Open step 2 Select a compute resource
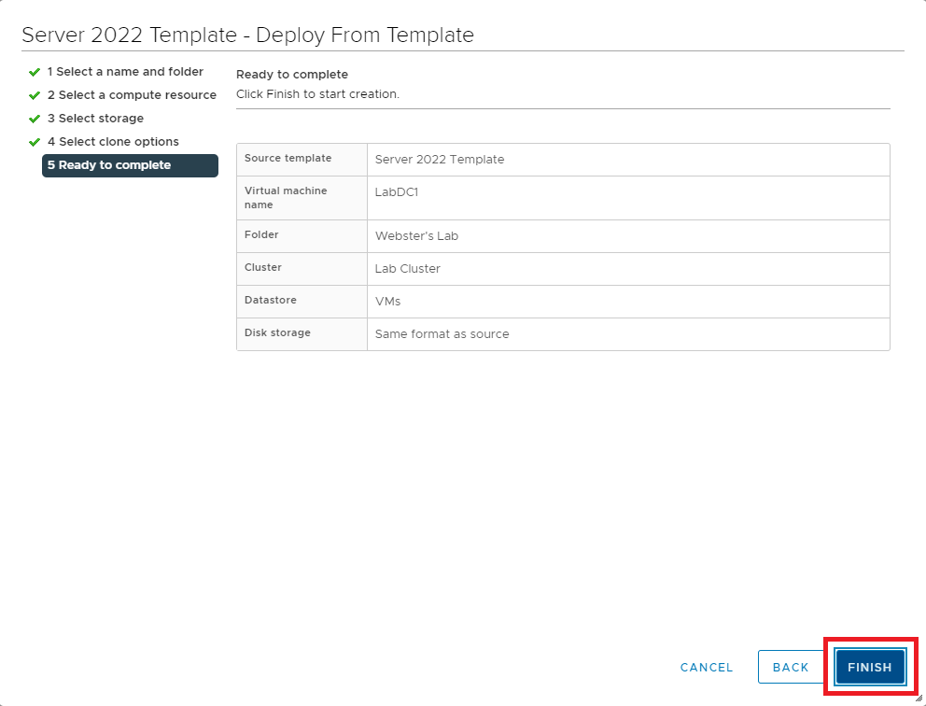 tap(132, 95)
